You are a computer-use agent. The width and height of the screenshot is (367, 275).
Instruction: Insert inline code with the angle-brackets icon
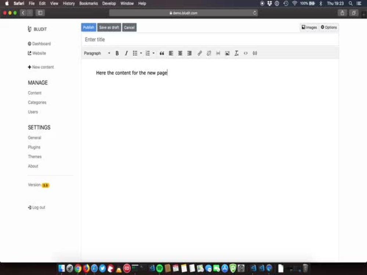246,53
